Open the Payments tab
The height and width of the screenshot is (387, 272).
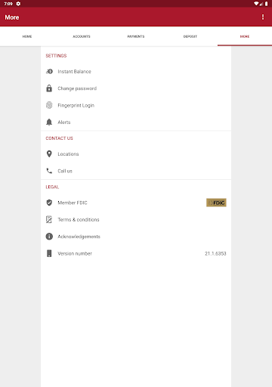click(136, 36)
